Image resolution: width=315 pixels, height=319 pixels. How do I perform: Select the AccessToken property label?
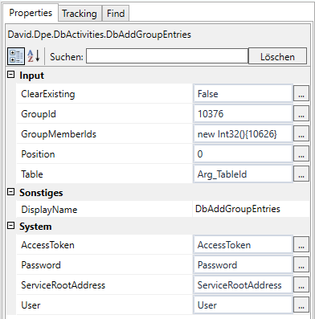[x=47, y=245]
